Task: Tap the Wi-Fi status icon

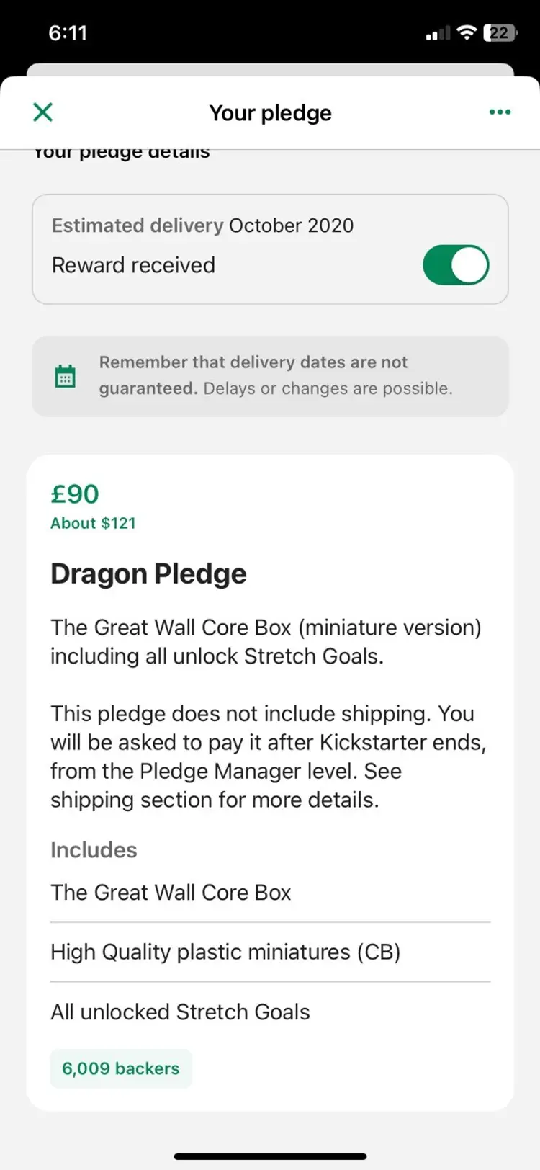Action: (x=467, y=32)
